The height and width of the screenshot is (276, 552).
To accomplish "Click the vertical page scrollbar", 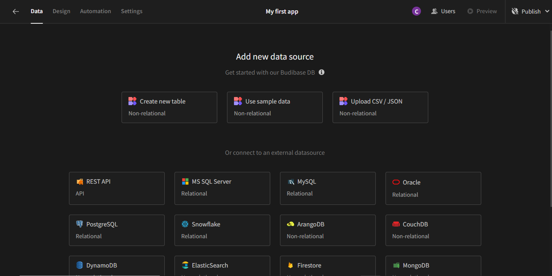I will pos(551,119).
